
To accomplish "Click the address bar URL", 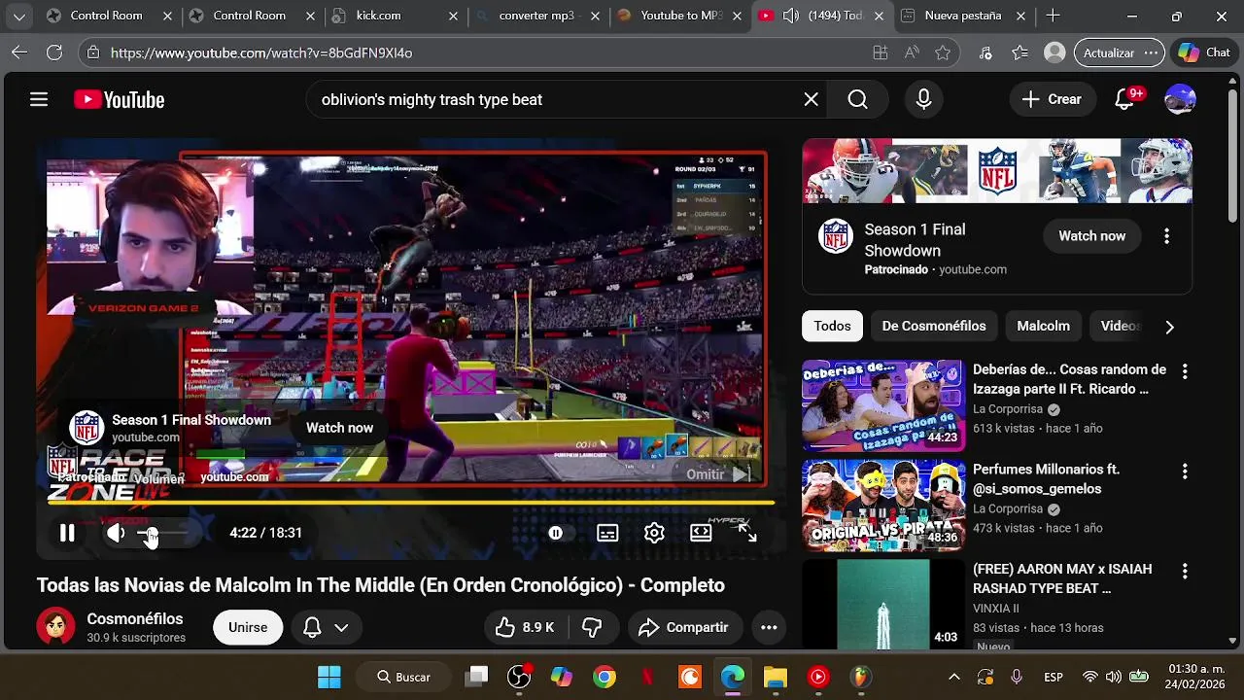I will [x=261, y=52].
